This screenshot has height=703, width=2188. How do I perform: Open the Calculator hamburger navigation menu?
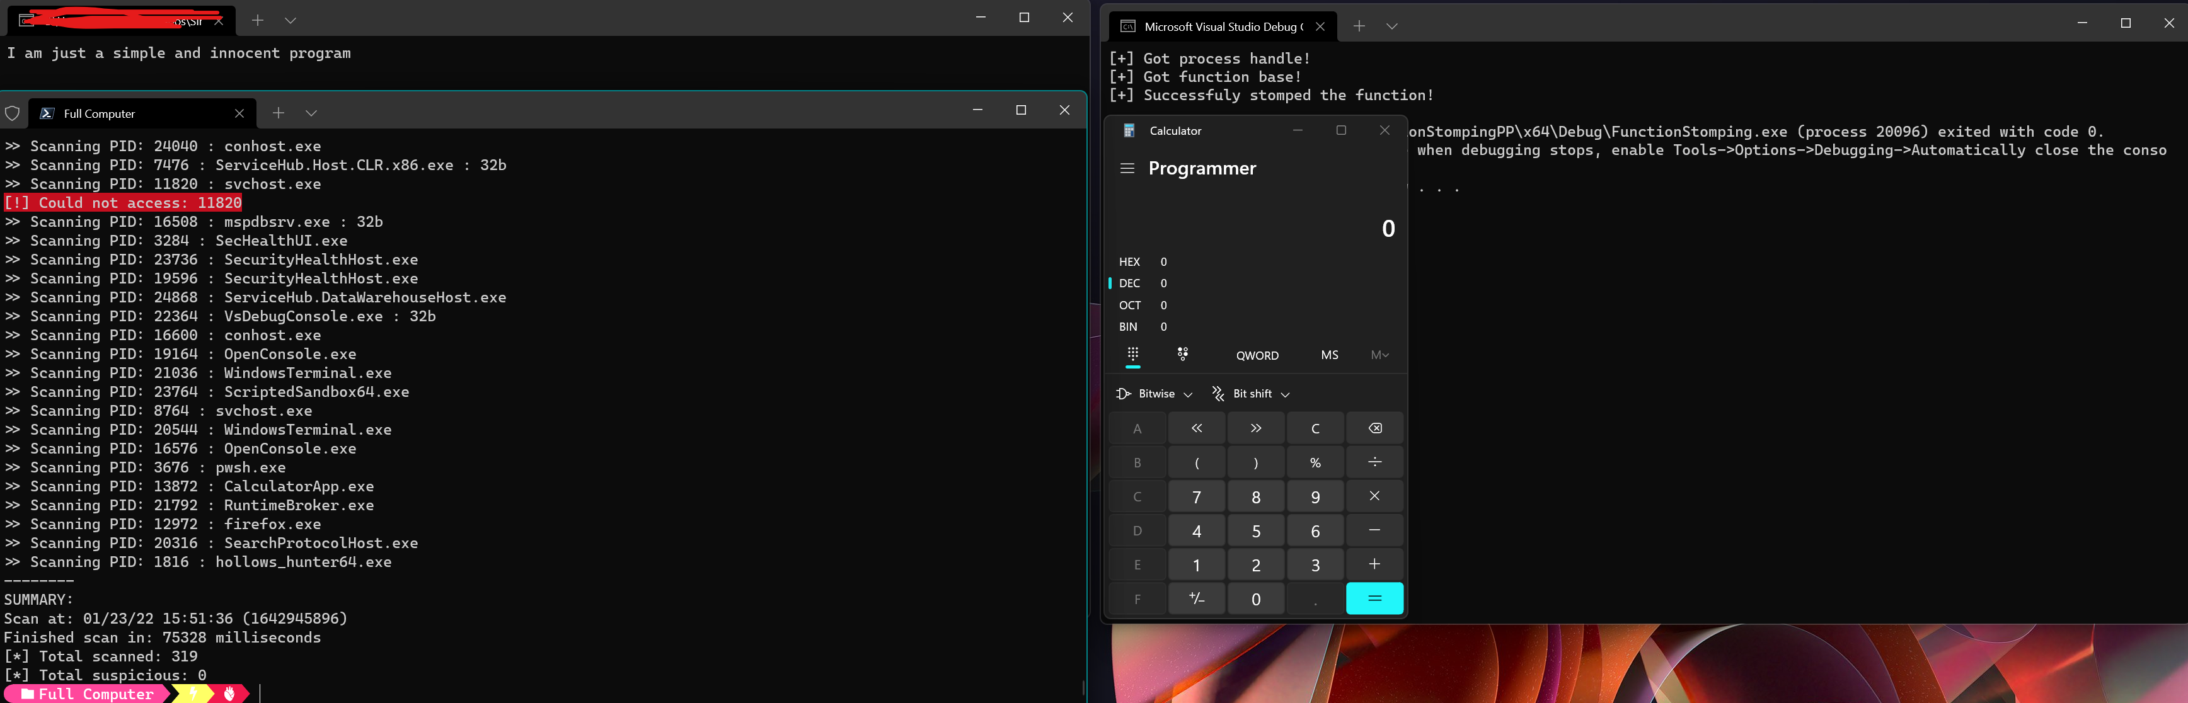coord(1127,168)
